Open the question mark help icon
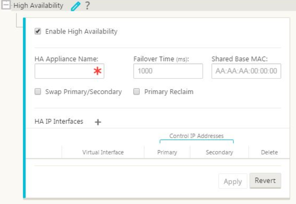Screen dimensions: 296x204 [x=87, y=5]
